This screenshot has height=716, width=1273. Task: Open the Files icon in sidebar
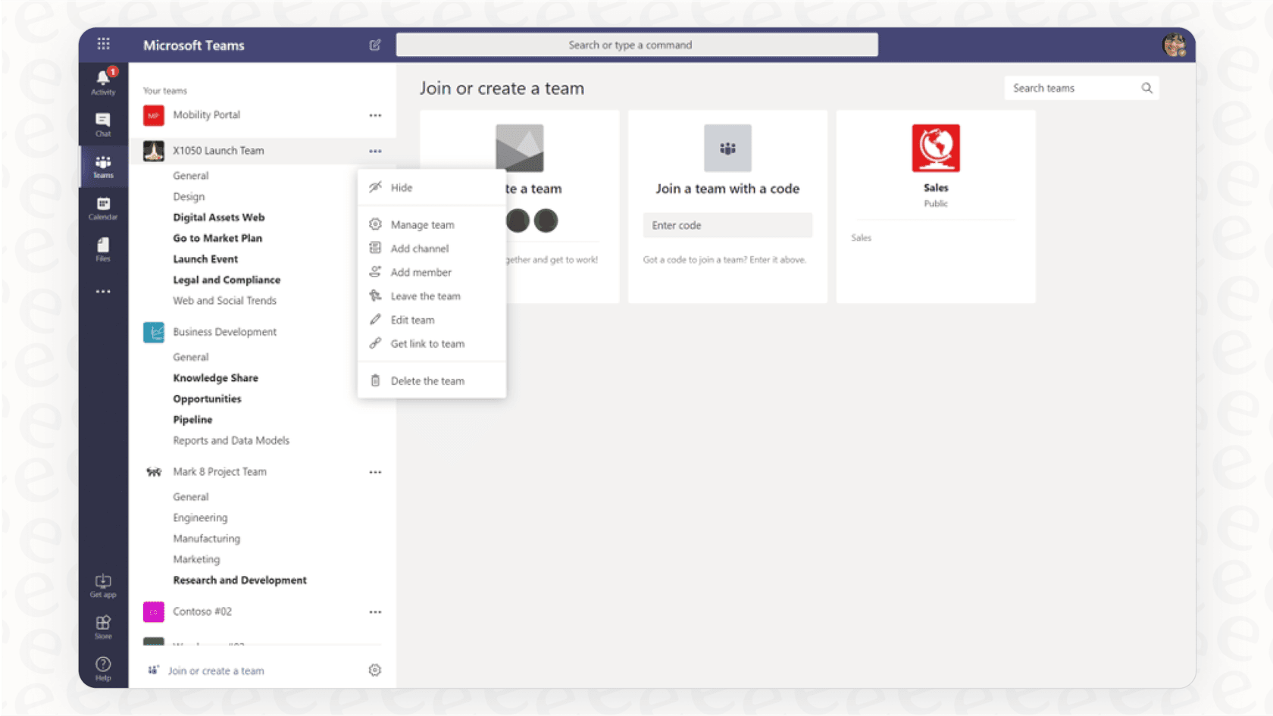(103, 248)
